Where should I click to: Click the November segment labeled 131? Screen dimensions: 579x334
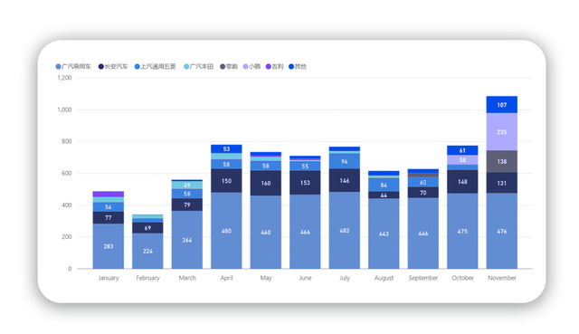click(x=502, y=183)
